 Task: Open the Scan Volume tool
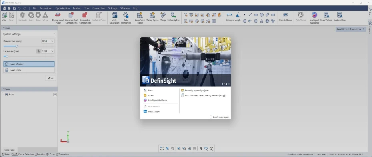326,17
